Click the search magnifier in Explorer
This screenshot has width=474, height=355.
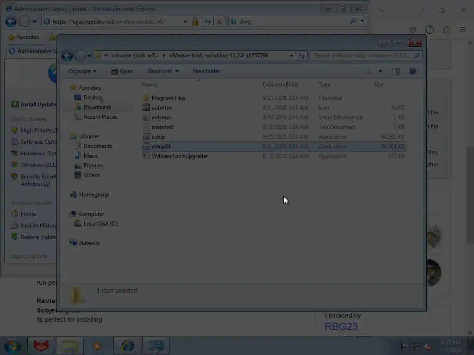coord(417,55)
